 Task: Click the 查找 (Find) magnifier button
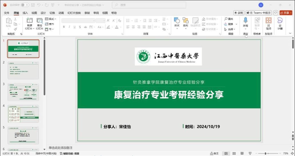pyautogui.click(x=229, y=19)
